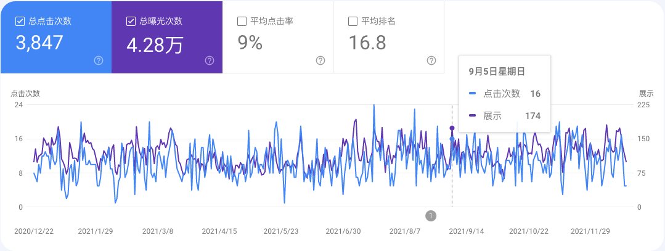
Task: Open annotation marker 1 on the timeline
Action: pyautogui.click(x=431, y=215)
